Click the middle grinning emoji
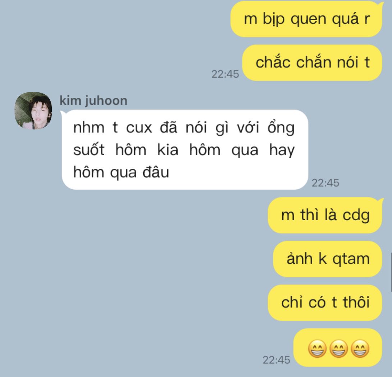Viewport: 392px width, 377px height. 338,348
